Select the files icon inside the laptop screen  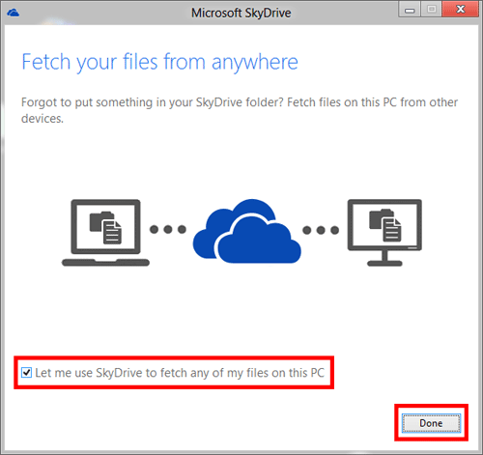(105, 227)
